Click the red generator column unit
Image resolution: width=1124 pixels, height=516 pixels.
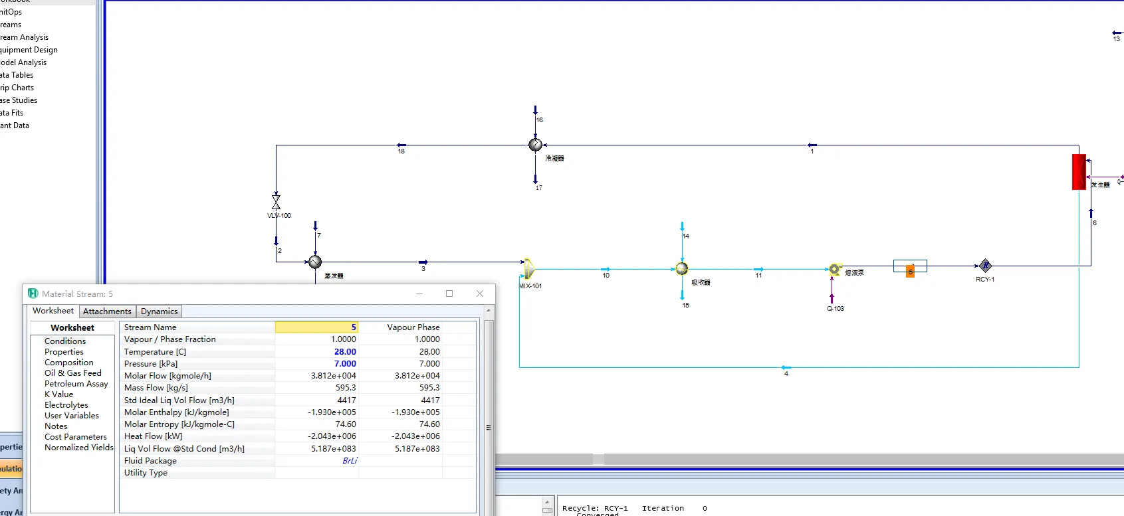[x=1079, y=172]
